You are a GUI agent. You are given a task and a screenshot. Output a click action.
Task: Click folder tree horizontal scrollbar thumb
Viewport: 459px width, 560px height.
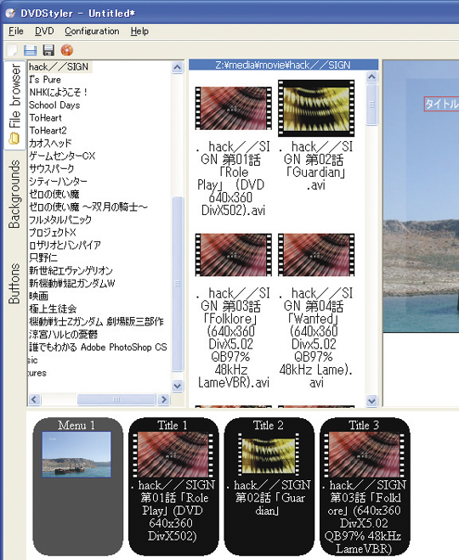click(x=116, y=399)
